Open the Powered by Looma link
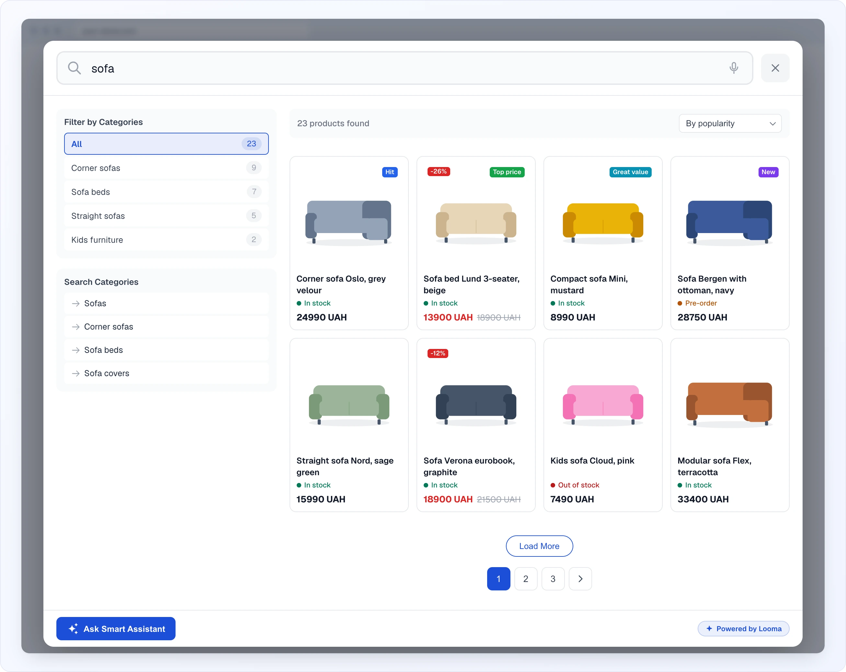 tap(743, 629)
